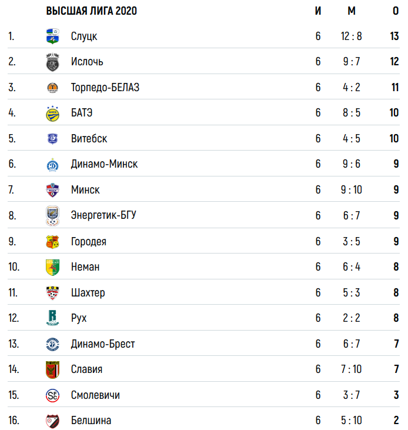The width and height of the screenshot is (408, 430).
Task: Click the Энергетик-БГУ team crest
Action: pyautogui.click(x=52, y=216)
